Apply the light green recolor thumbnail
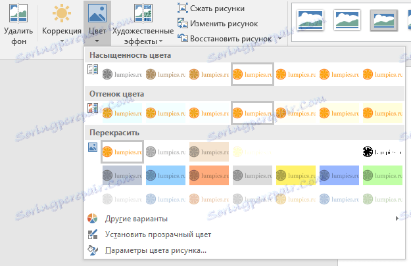This screenshot has width=411, height=266. tap(383, 199)
